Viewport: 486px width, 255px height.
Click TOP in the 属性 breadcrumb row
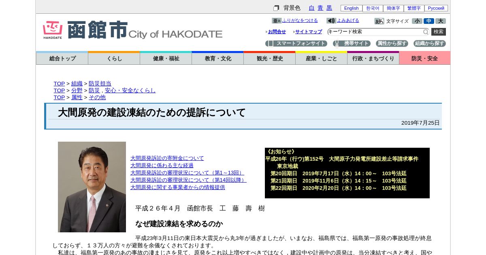pyautogui.click(x=59, y=97)
